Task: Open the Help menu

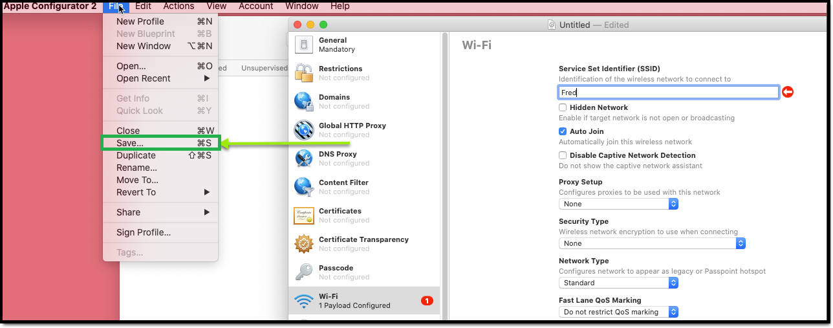Action: (x=340, y=6)
